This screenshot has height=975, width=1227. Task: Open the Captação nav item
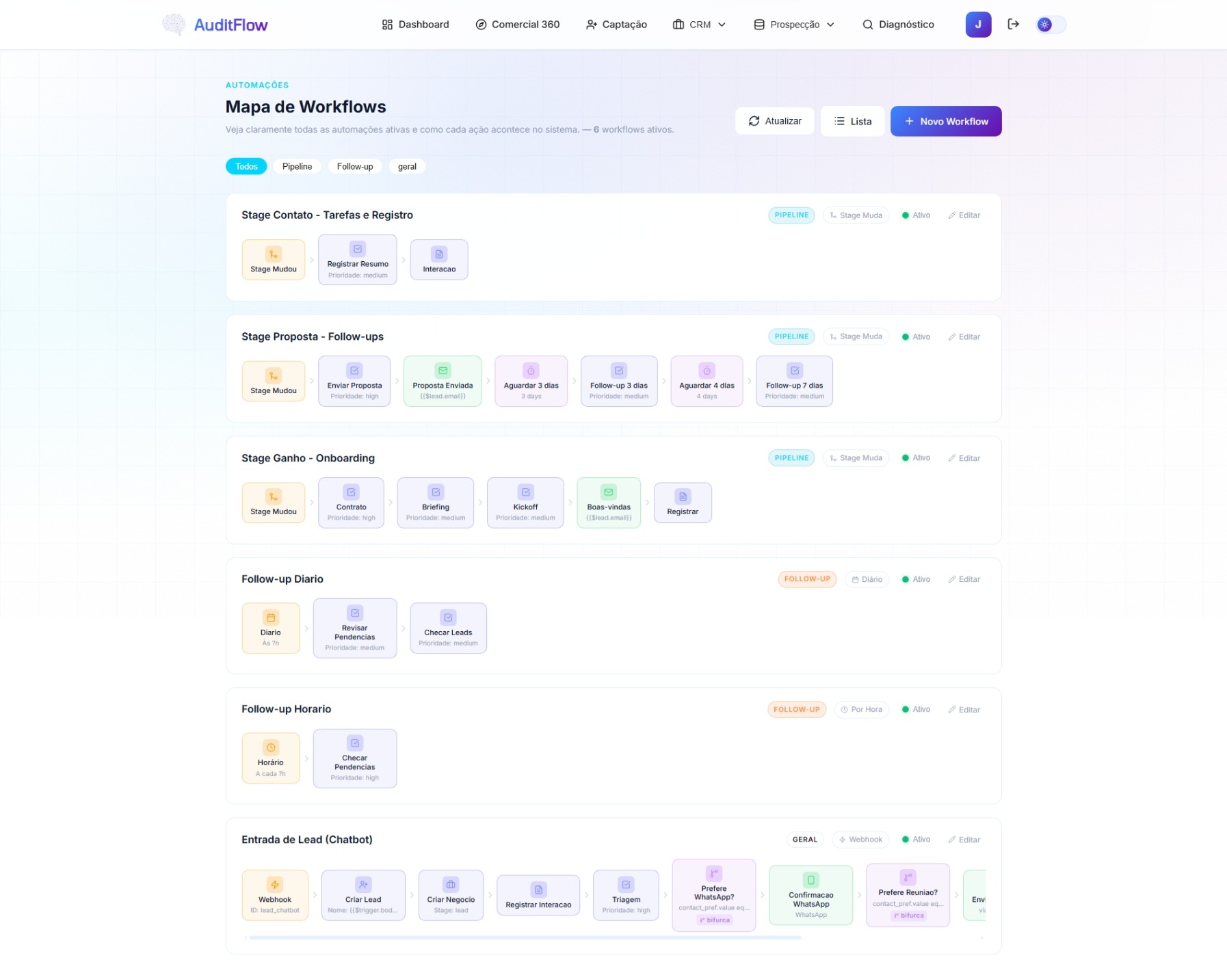coord(616,25)
